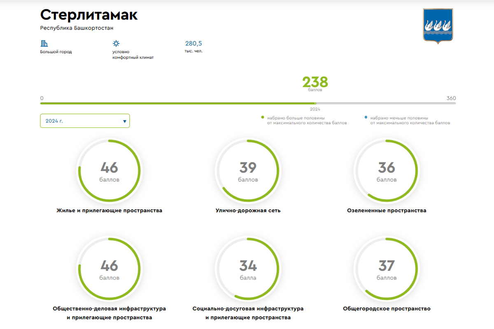
Task: Click the sun icon for climate
Action: 116,44
